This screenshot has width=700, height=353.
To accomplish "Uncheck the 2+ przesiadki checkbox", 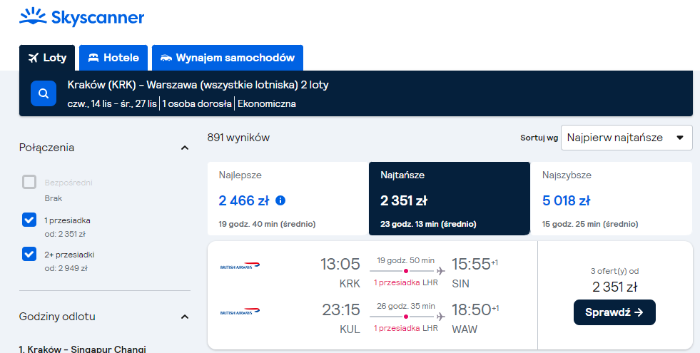I will tap(29, 254).
